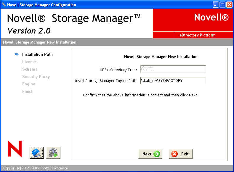Focus the NDS/eDirectory Tree input field
This screenshot has width=234, height=172.
pos(173,69)
